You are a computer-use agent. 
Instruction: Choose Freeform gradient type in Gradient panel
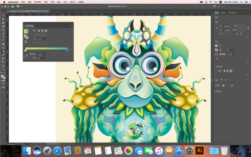coord(46,31)
